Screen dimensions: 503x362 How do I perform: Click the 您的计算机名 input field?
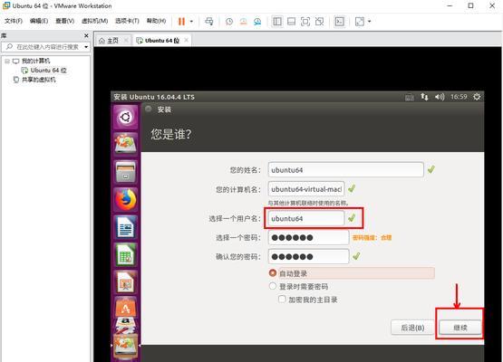(x=306, y=189)
